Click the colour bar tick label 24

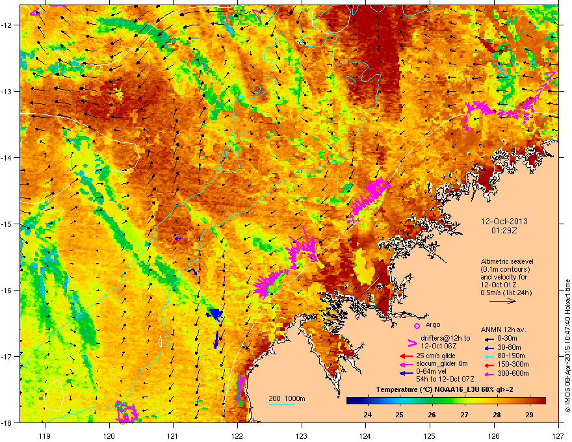[368, 414]
